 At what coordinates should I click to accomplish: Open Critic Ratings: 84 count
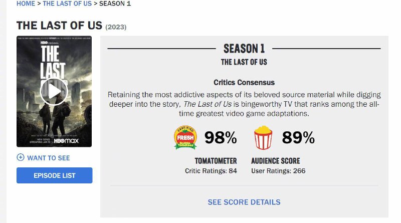[x=211, y=171]
